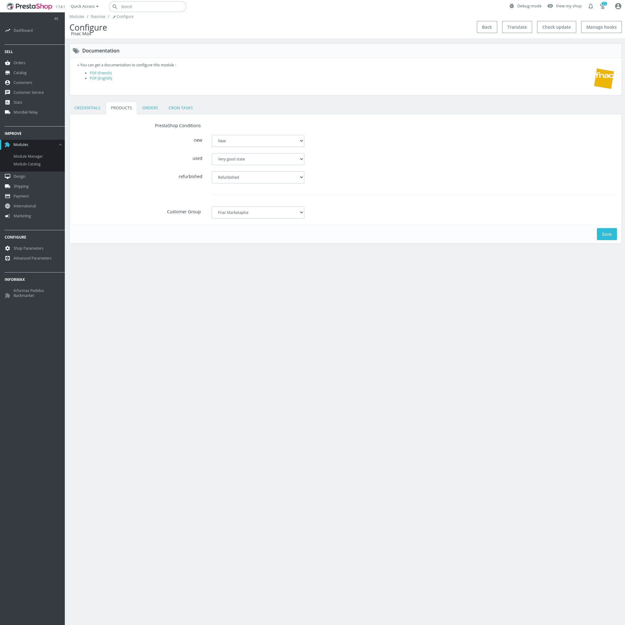625x625 pixels.
Task: Click the Debug mode bug icon
Action: coord(512,6)
